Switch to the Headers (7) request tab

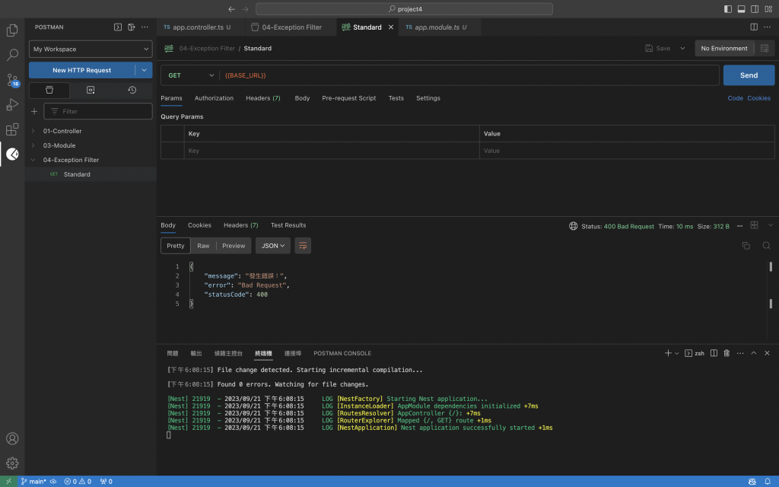point(262,98)
